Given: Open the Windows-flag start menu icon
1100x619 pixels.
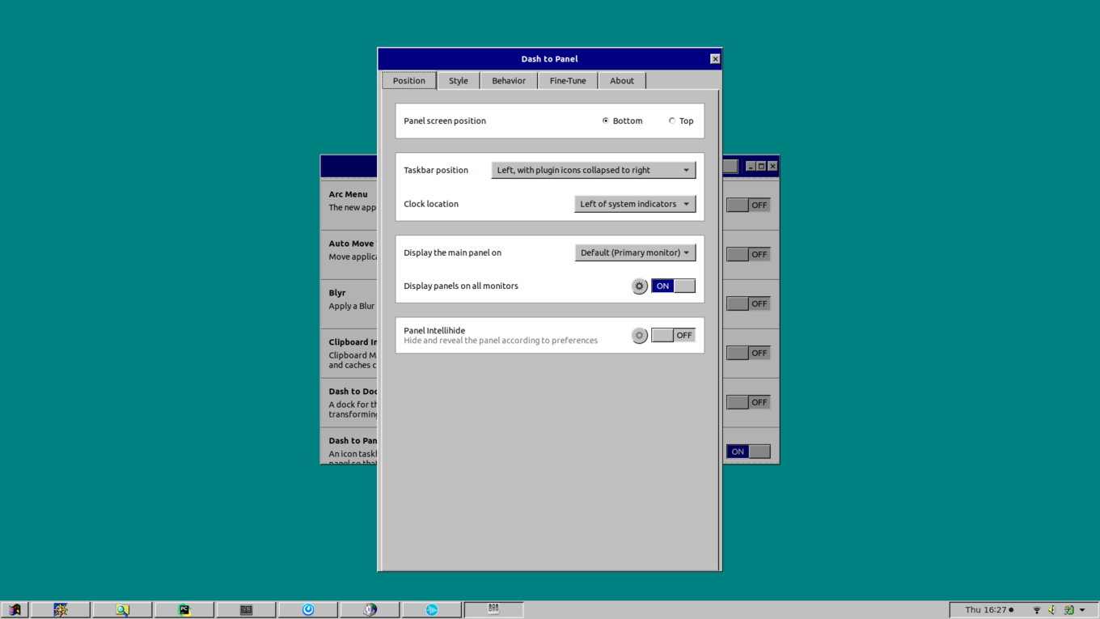Looking at the screenshot, I should (x=15, y=610).
